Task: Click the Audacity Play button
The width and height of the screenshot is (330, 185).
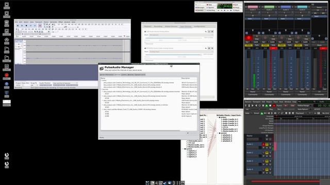Action: (22, 26)
